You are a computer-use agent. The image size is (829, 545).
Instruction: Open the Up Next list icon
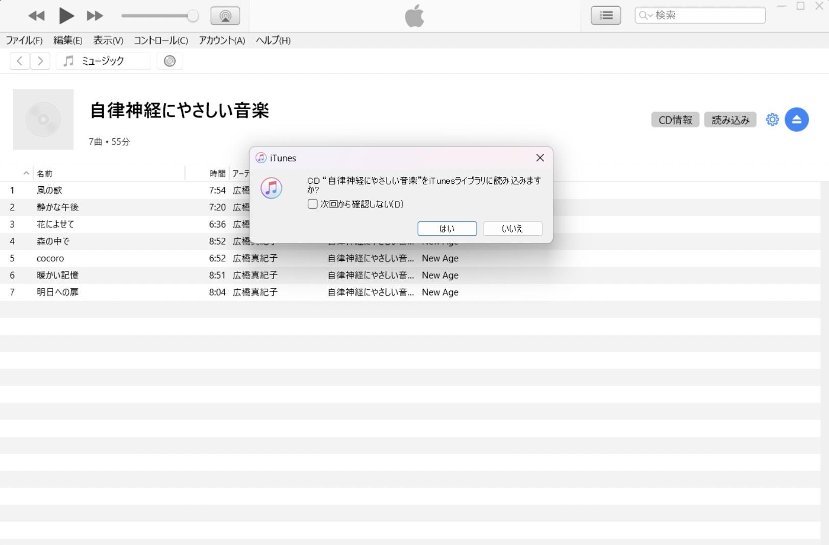point(606,15)
